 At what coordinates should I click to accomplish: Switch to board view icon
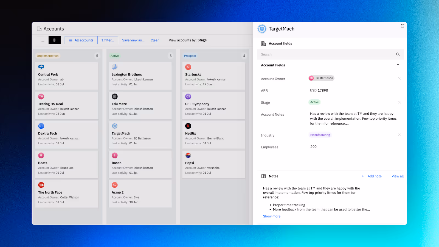tap(55, 40)
